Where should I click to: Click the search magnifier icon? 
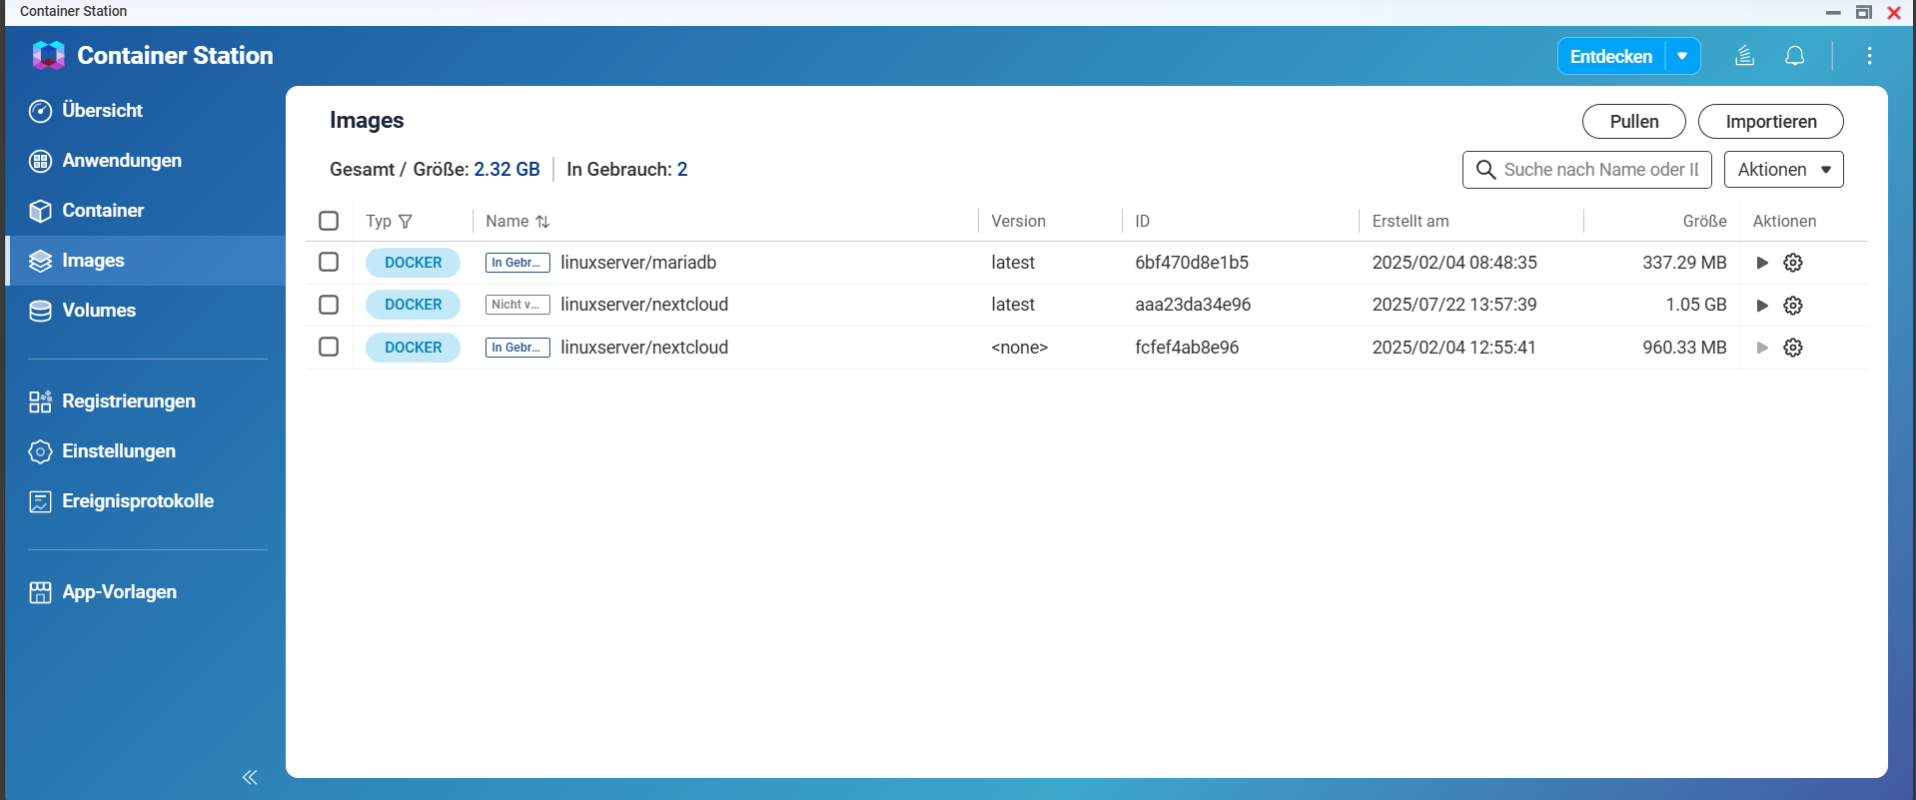1485,170
